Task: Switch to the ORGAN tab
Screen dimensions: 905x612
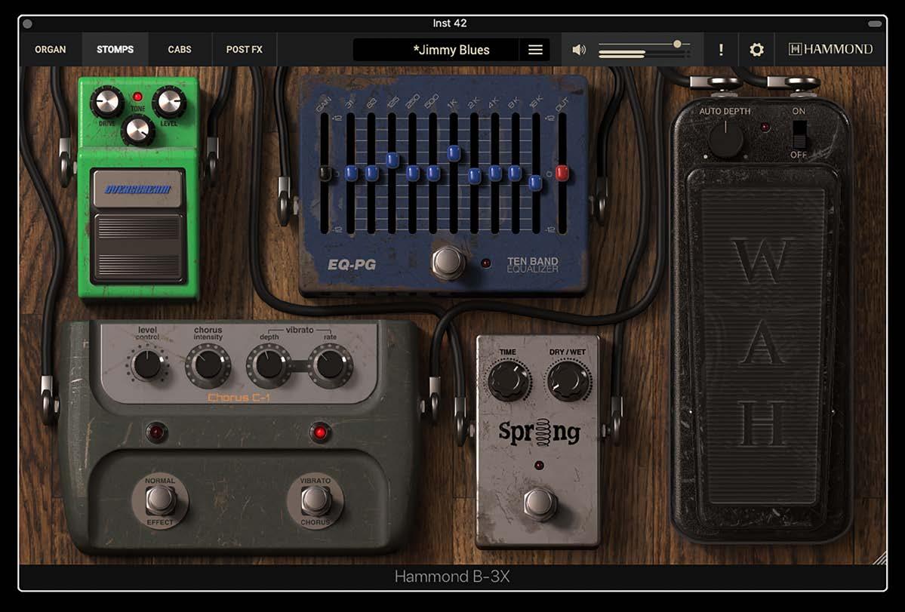Action: tap(51, 50)
